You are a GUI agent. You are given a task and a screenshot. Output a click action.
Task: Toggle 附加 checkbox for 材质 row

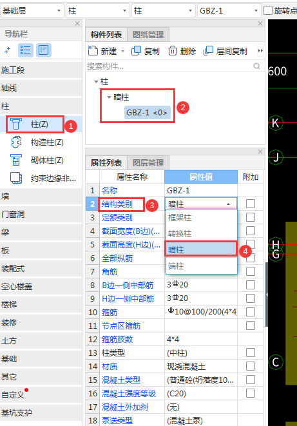click(x=251, y=366)
